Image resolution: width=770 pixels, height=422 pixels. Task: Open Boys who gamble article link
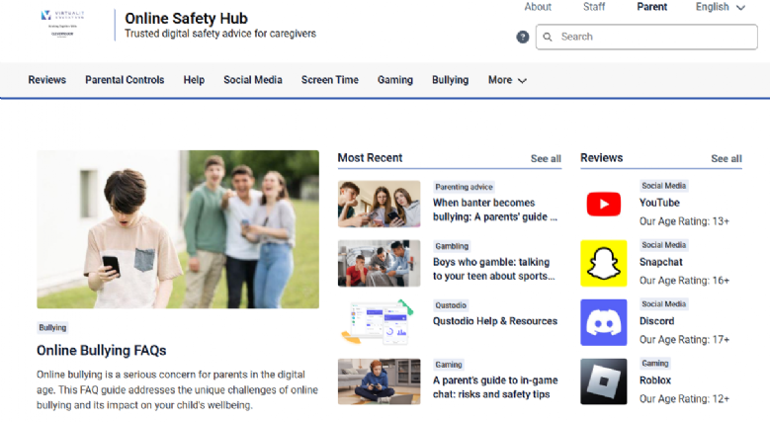(x=495, y=269)
